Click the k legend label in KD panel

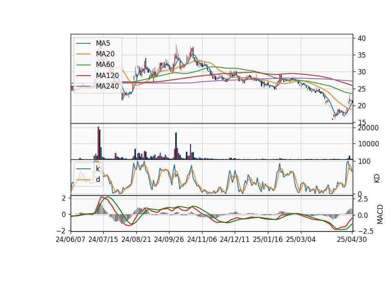tap(98, 169)
